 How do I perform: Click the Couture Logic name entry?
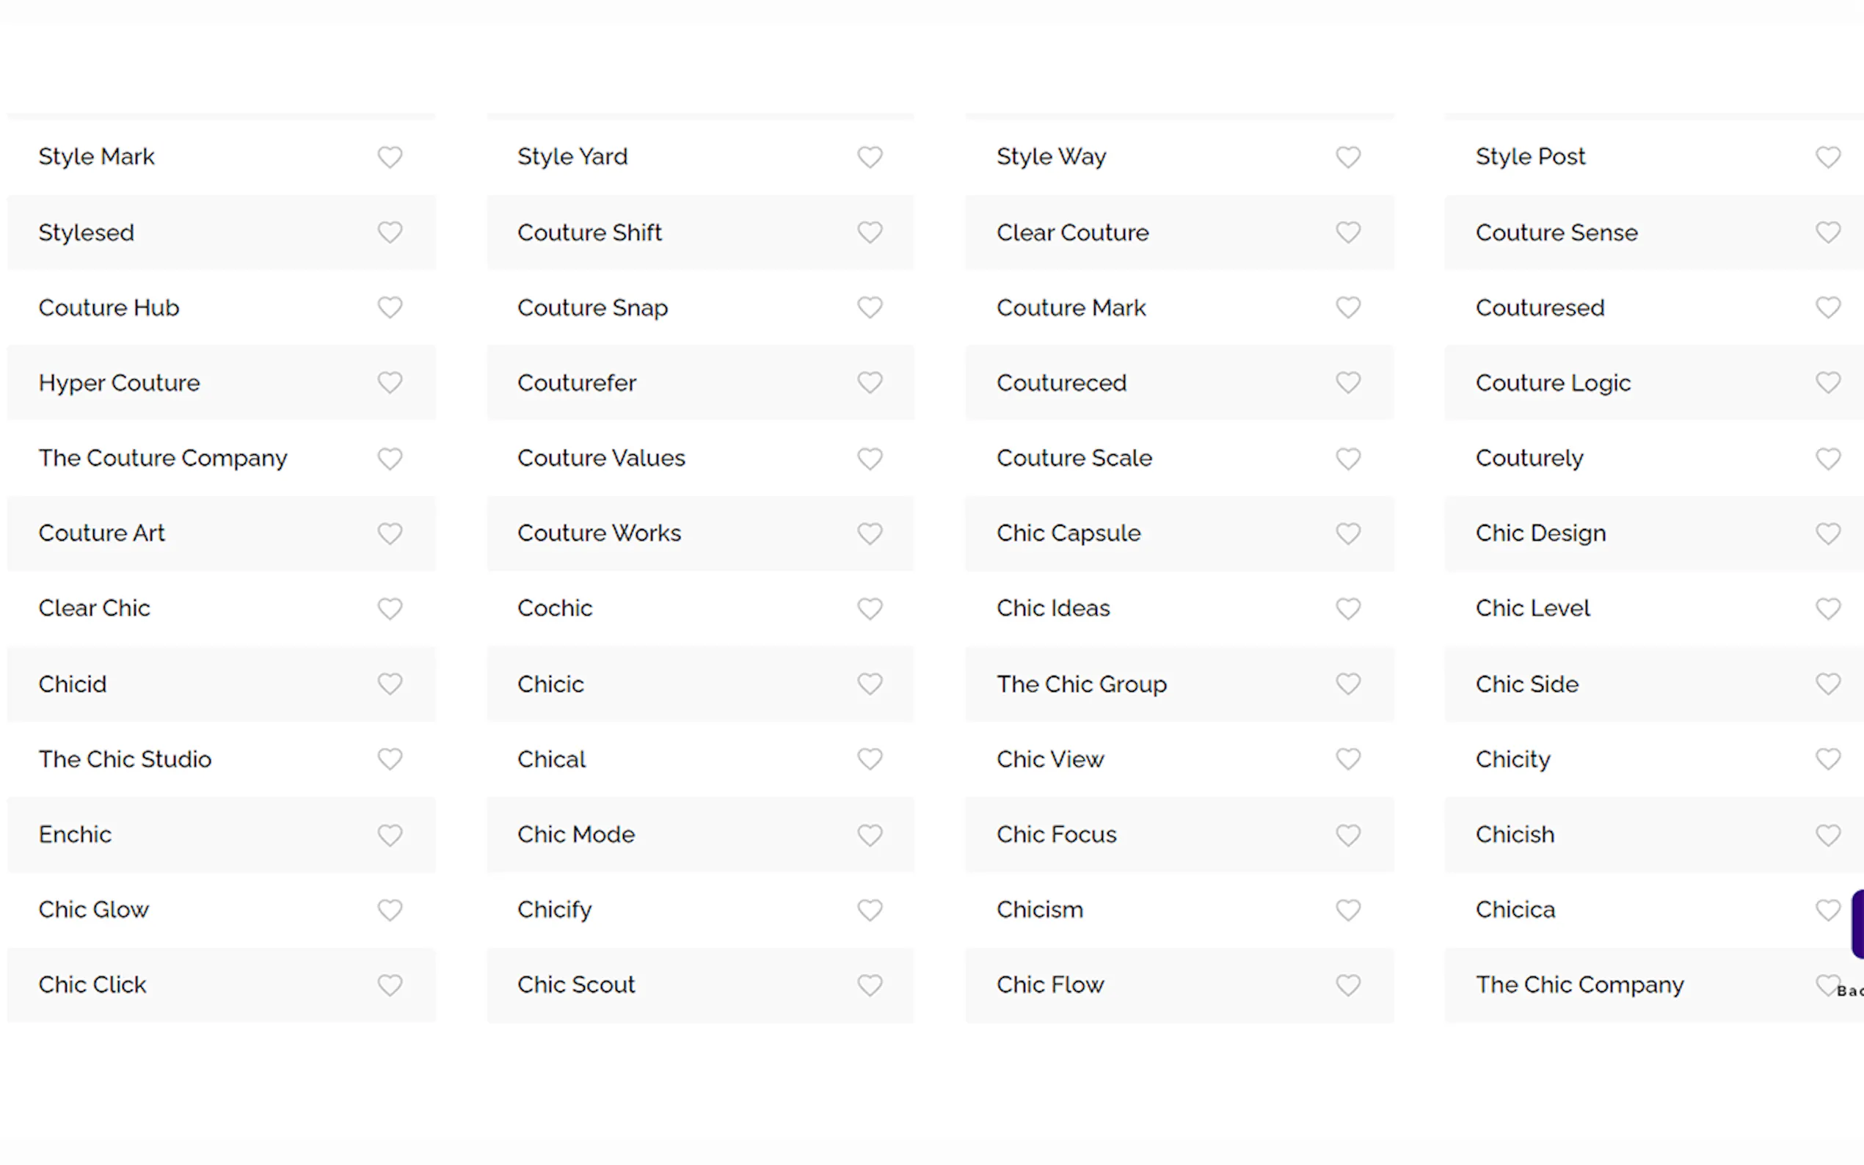1553,383
